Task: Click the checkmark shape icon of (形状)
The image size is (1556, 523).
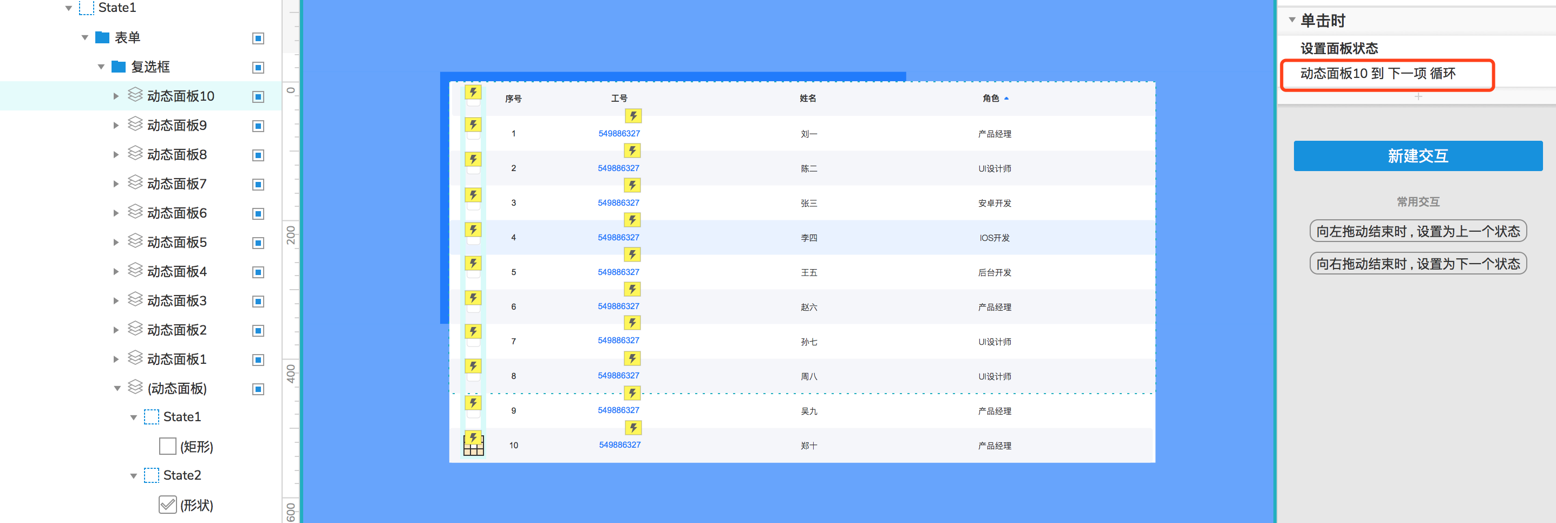Action: pyautogui.click(x=167, y=504)
